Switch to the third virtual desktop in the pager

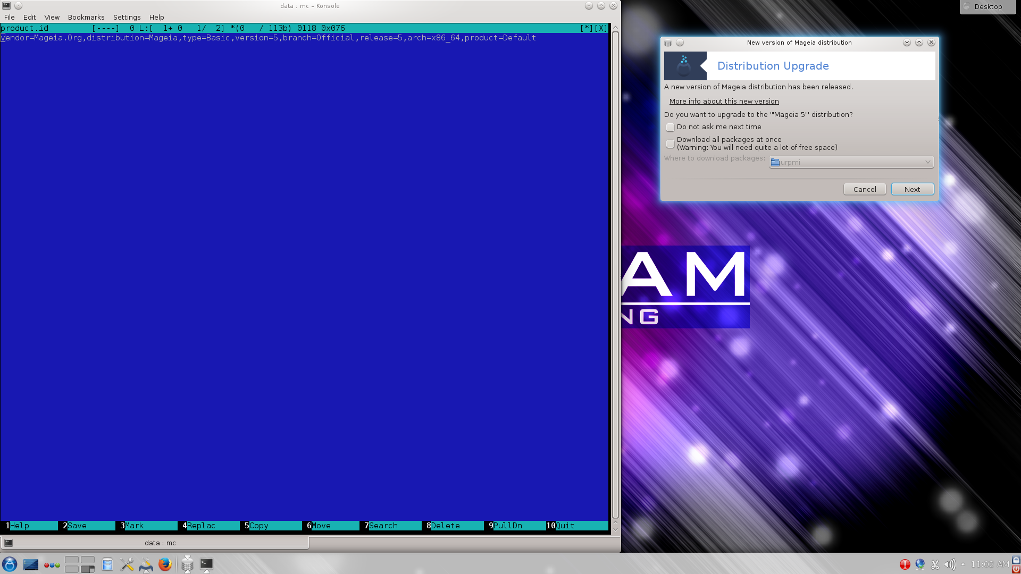(x=72, y=569)
